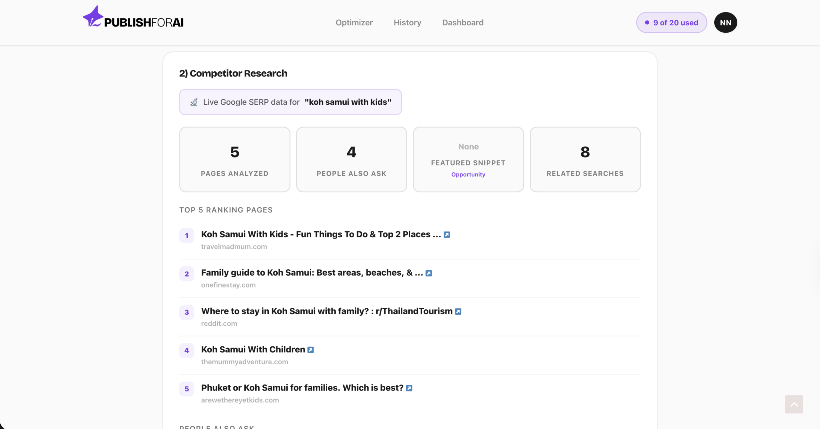Viewport: 820px width, 429px height.
Task: Navigate to the Optimizer page
Action: [x=354, y=22]
